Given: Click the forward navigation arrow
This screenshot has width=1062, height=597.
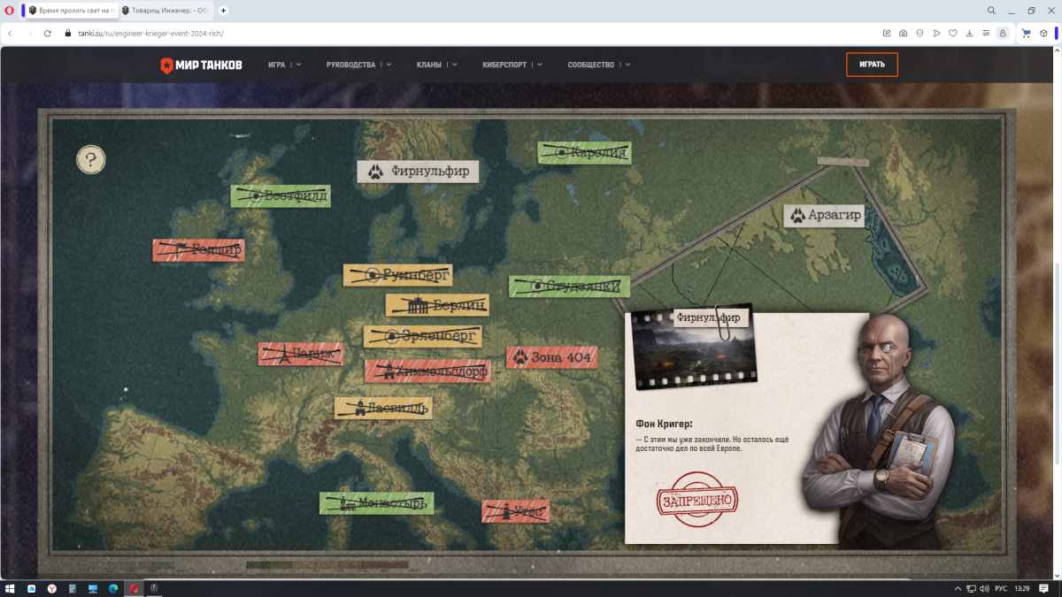Looking at the screenshot, I should click(29, 34).
